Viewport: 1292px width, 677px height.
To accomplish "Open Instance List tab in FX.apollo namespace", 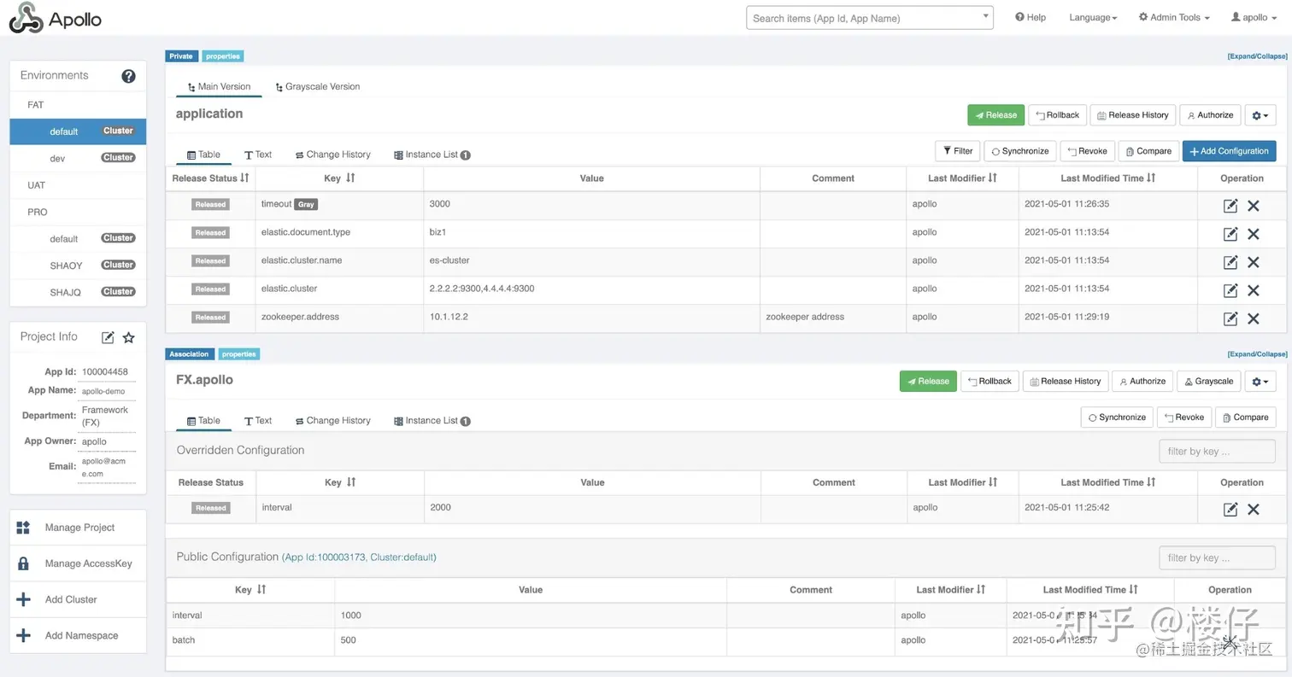I will click(432, 421).
